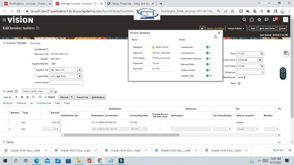Click horizontal scrollbar of lines table
The height and width of the screenshot is (165, 294).
pyautogui.click(x=121, y=135)
